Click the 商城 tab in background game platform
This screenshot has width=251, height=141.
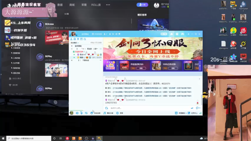tap(72, 5)
